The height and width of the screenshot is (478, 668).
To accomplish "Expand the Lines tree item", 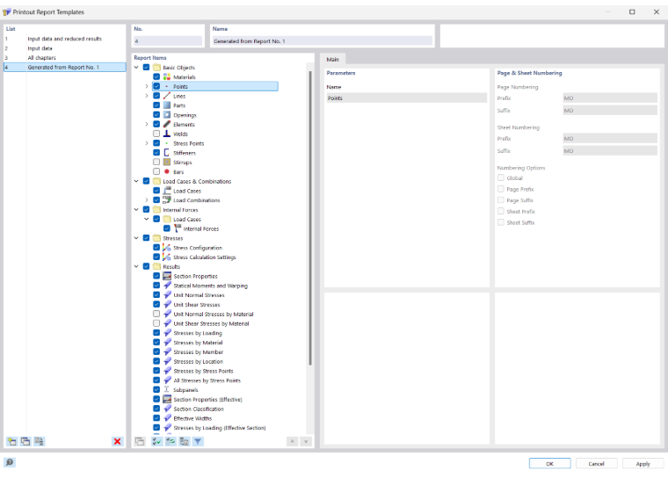I will (147, 96).
